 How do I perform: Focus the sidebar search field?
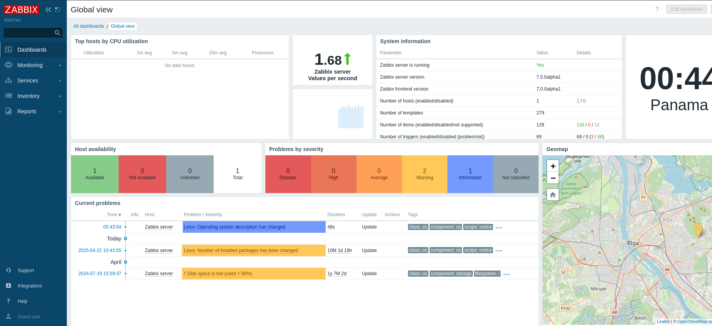point(29,33)
